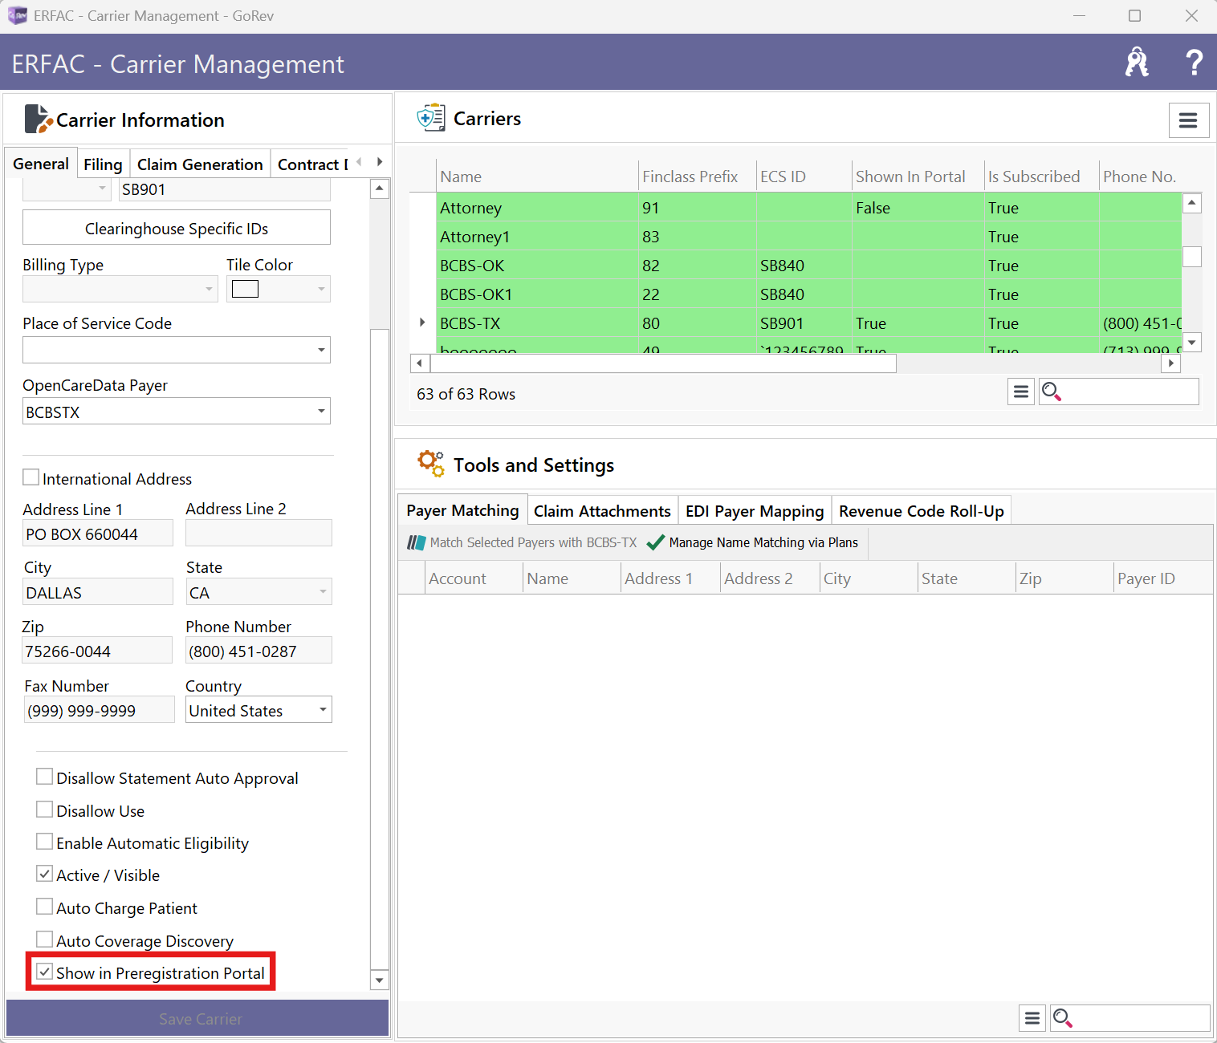Click the Save Carrier button

tap(197, 1018)
